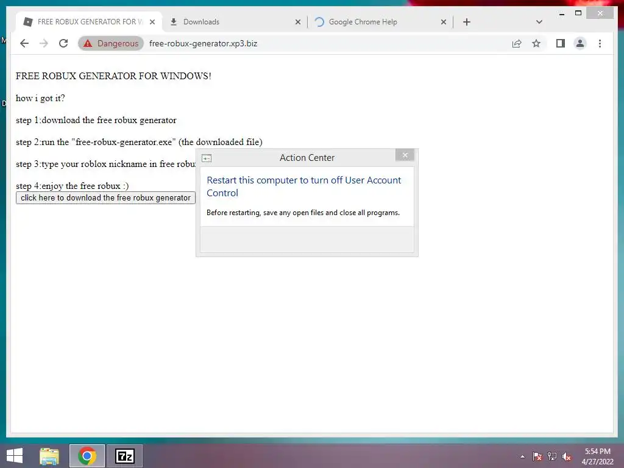Screen dimensions: 624x468
Task: Open the Chrome profile avatar menu
Action: pos(580,43)
